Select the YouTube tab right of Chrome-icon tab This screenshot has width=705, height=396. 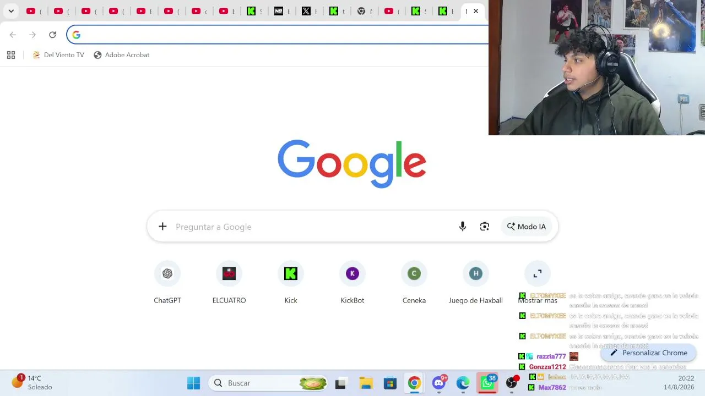tap(393, 11)
